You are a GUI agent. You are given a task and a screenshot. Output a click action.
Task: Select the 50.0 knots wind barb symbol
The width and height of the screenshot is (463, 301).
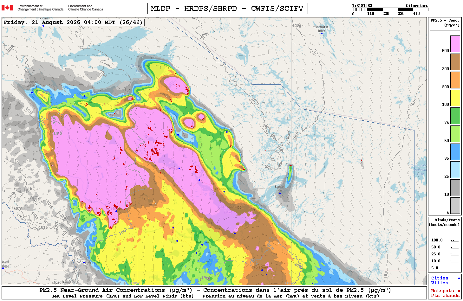point(454,247)
